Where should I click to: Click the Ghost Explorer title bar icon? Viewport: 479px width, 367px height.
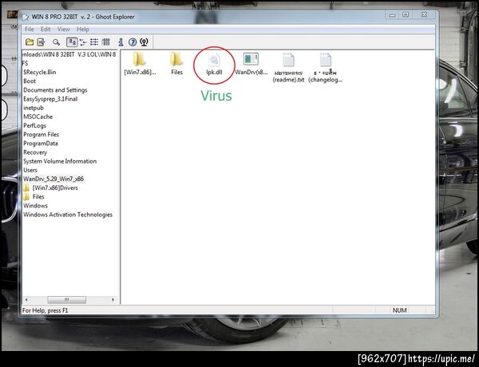pyautogui.click(x=25, y=17)
